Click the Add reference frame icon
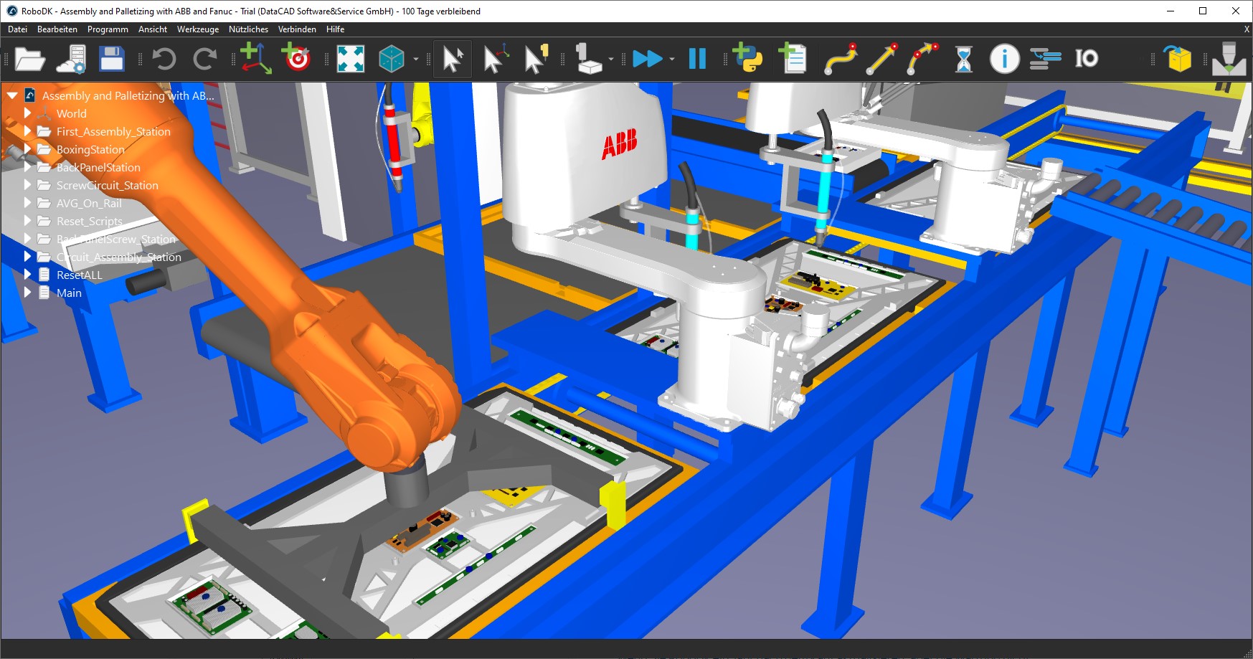Image resolution: width=1253 pixels, height=659 pixels. click(x=255, y=58)
